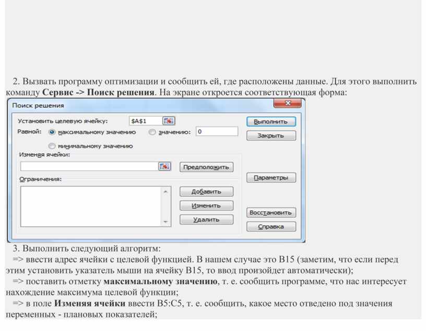Image resolution: width=426 pixels, height=331 pixels.
Task: Click the Предположить button
Action: 206,167
